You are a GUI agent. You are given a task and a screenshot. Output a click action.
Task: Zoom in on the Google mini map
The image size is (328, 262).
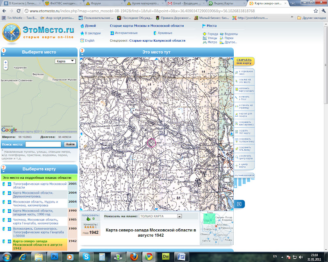click(6, 62)
